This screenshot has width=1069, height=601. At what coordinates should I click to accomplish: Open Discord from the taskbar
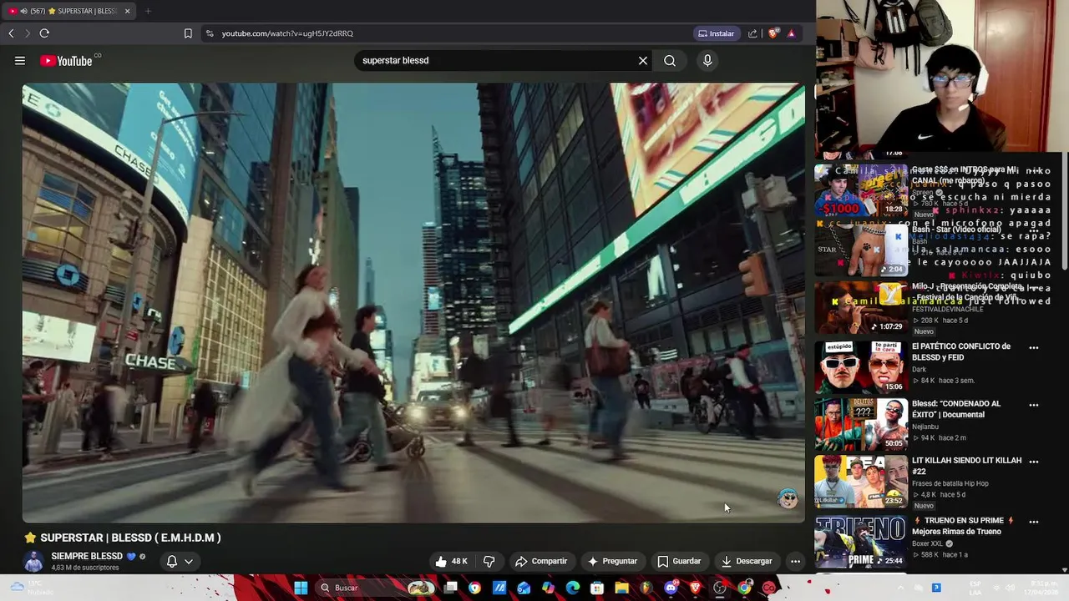(x=671, y=588)
